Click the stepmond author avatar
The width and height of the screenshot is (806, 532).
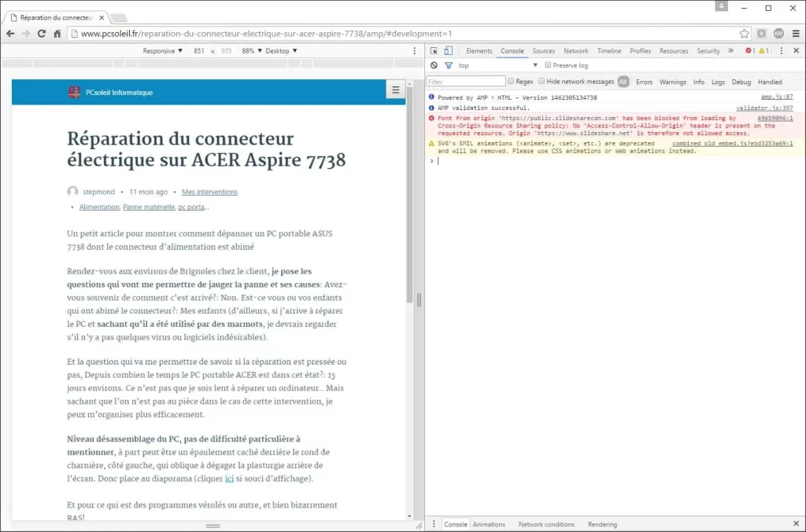[72, 192]
